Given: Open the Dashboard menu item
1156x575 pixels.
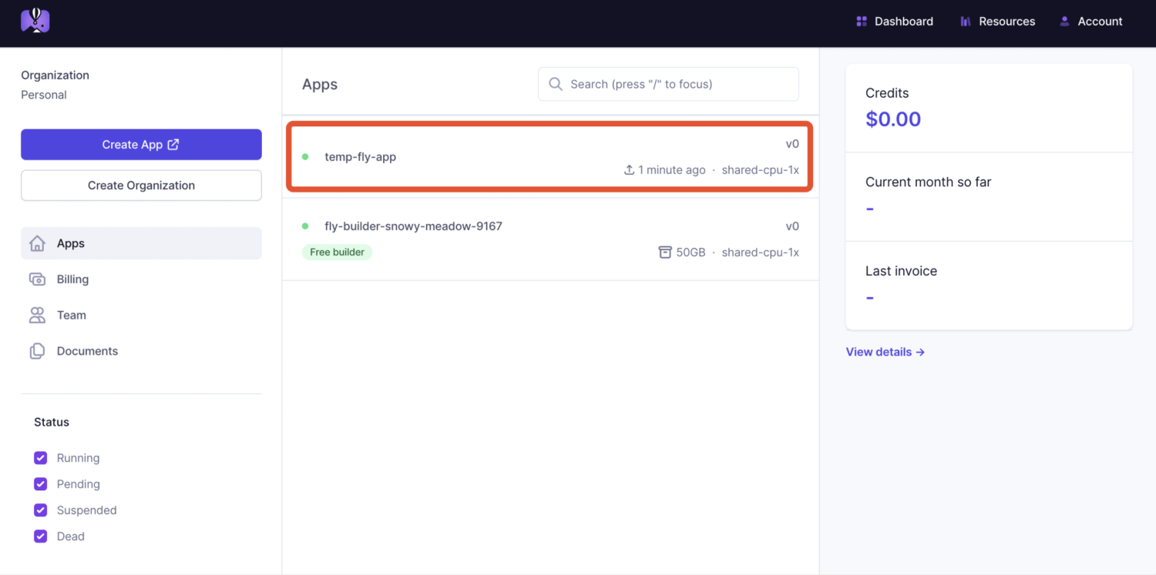Looking at the screenshot, I should [x=903, y=22].
